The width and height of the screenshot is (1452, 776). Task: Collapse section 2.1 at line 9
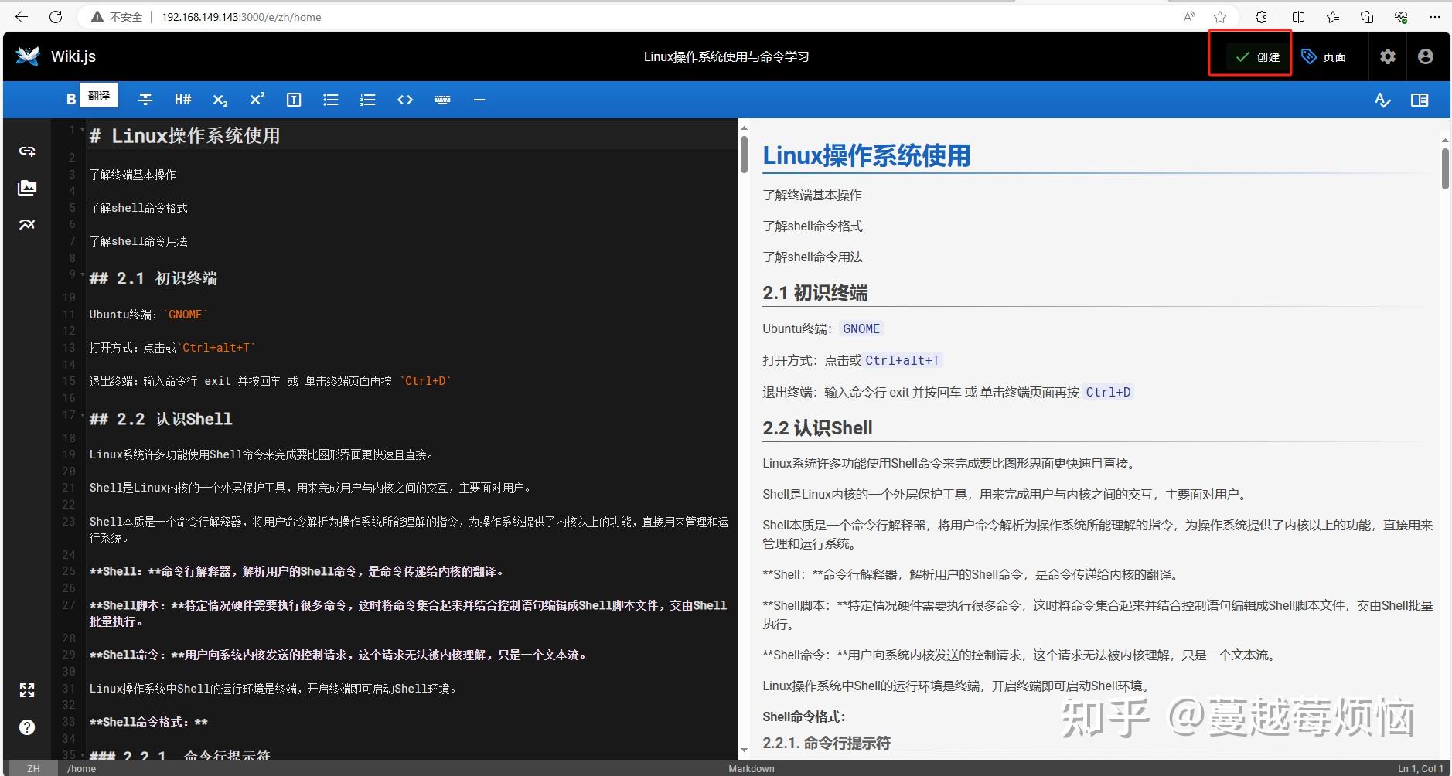[x=83, y=274]
